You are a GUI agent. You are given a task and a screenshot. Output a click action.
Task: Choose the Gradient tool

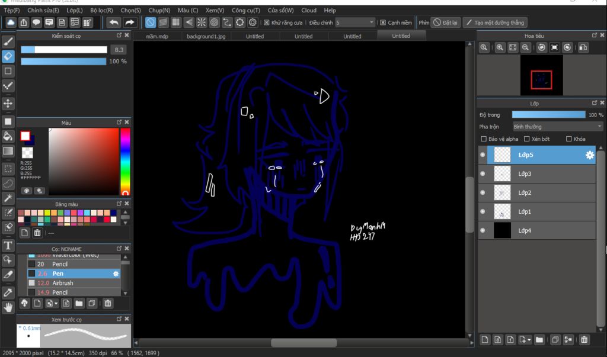click(x=8, y=151)
